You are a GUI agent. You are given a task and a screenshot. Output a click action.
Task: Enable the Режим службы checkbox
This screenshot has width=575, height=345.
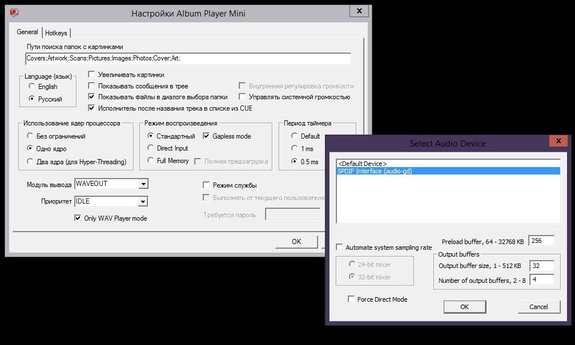click(206, 185)
